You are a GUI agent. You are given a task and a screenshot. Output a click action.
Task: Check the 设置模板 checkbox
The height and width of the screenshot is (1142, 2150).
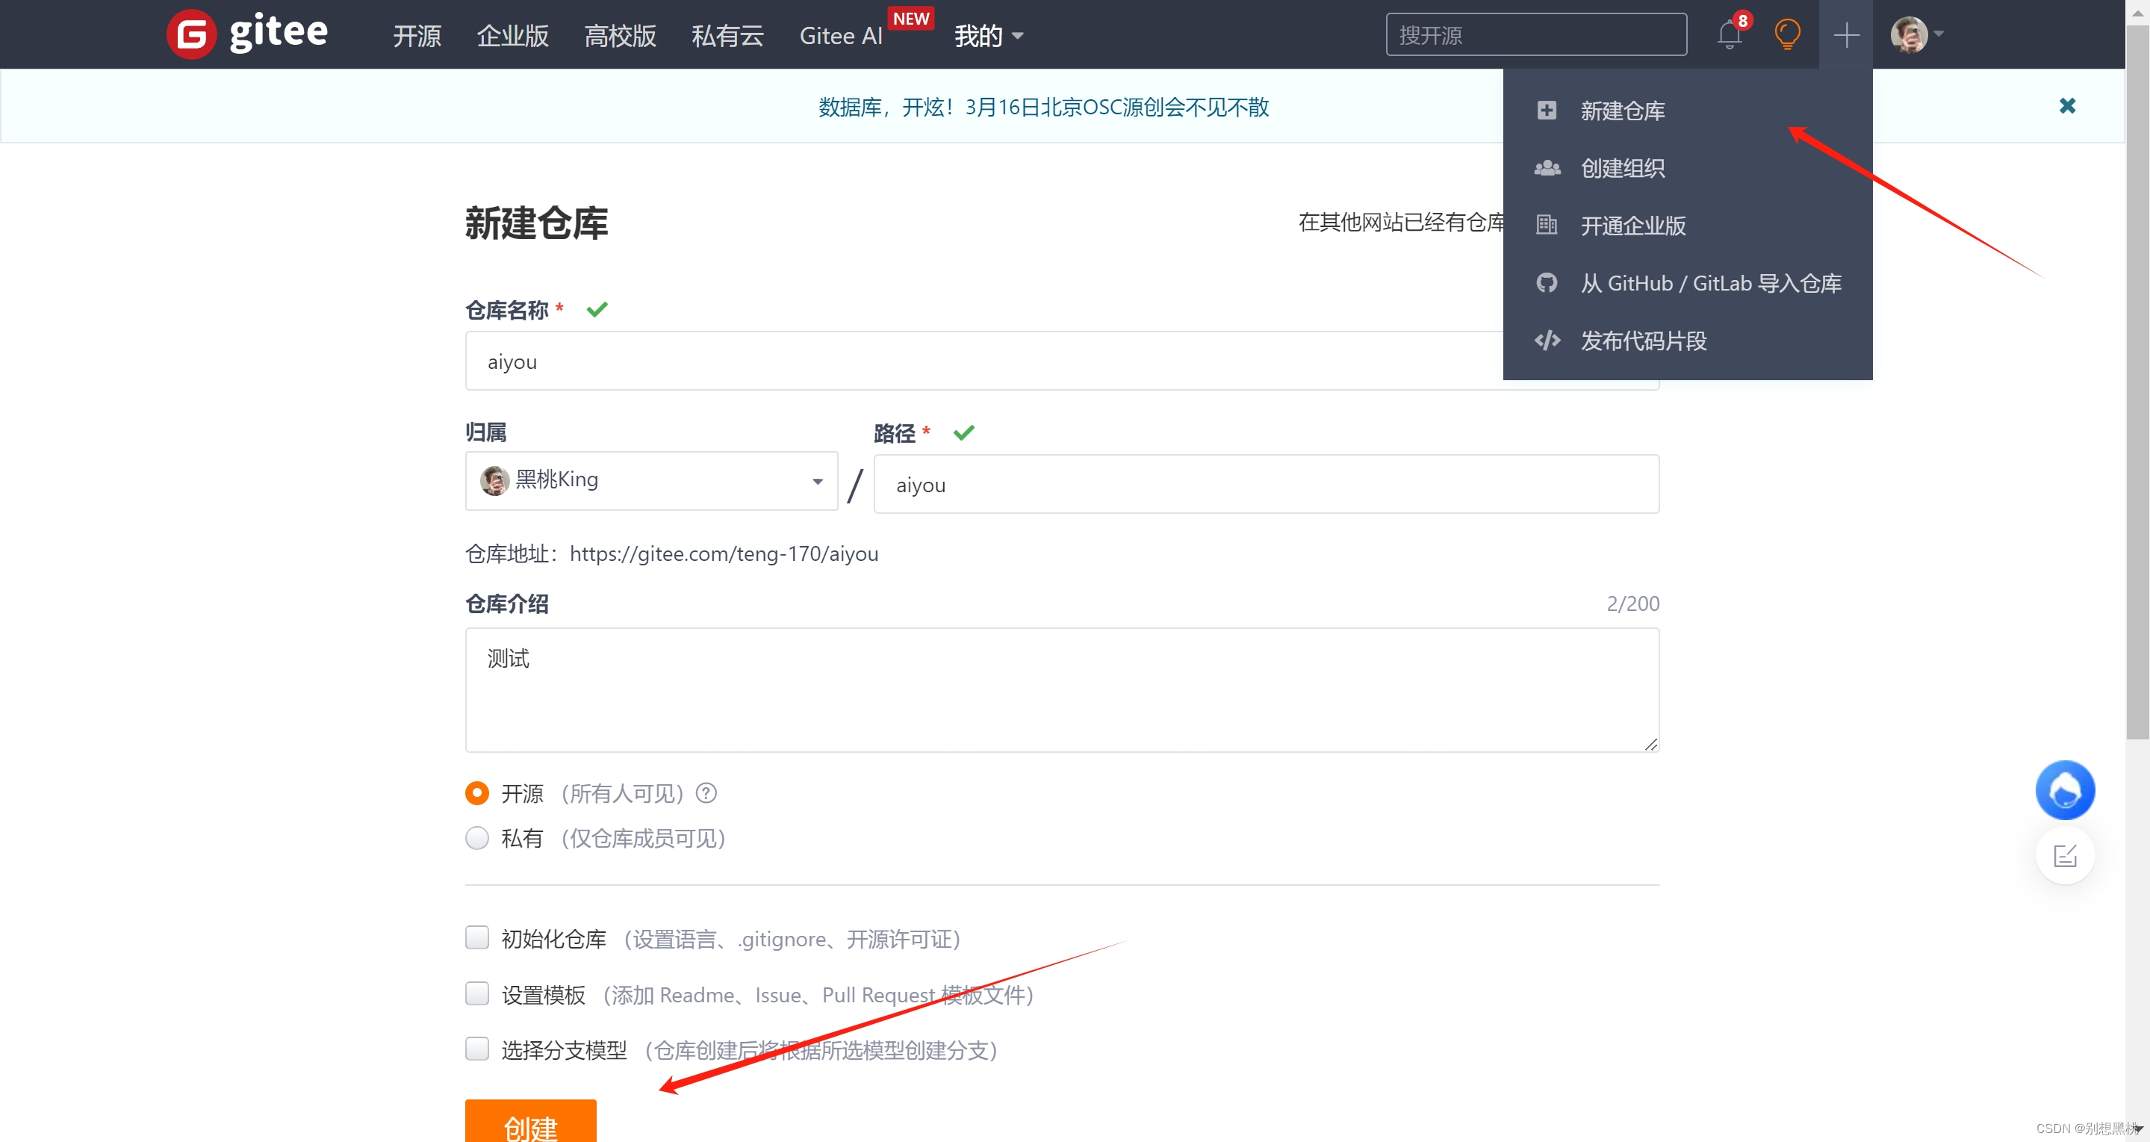click(x=476, y=993)
